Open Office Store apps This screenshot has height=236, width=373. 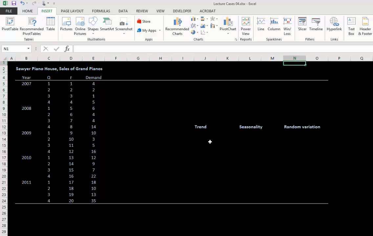pos(144,21)
